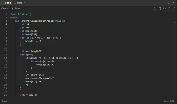Click 'l=hash[s[r]]+1;' statement
Viewport: 177px width, 104px height.
click(46, 65)
